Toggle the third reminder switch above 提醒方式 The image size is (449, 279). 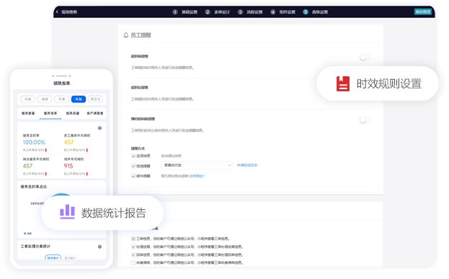365,120
